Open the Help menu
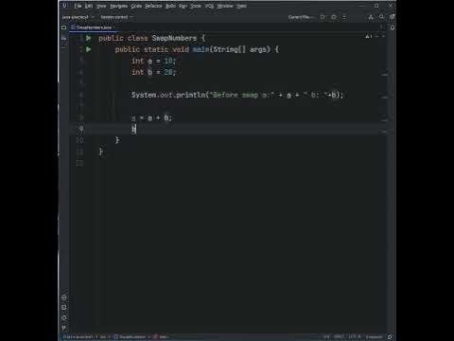The height and width of the screenshot is (341, 454). tap(241, 6)
